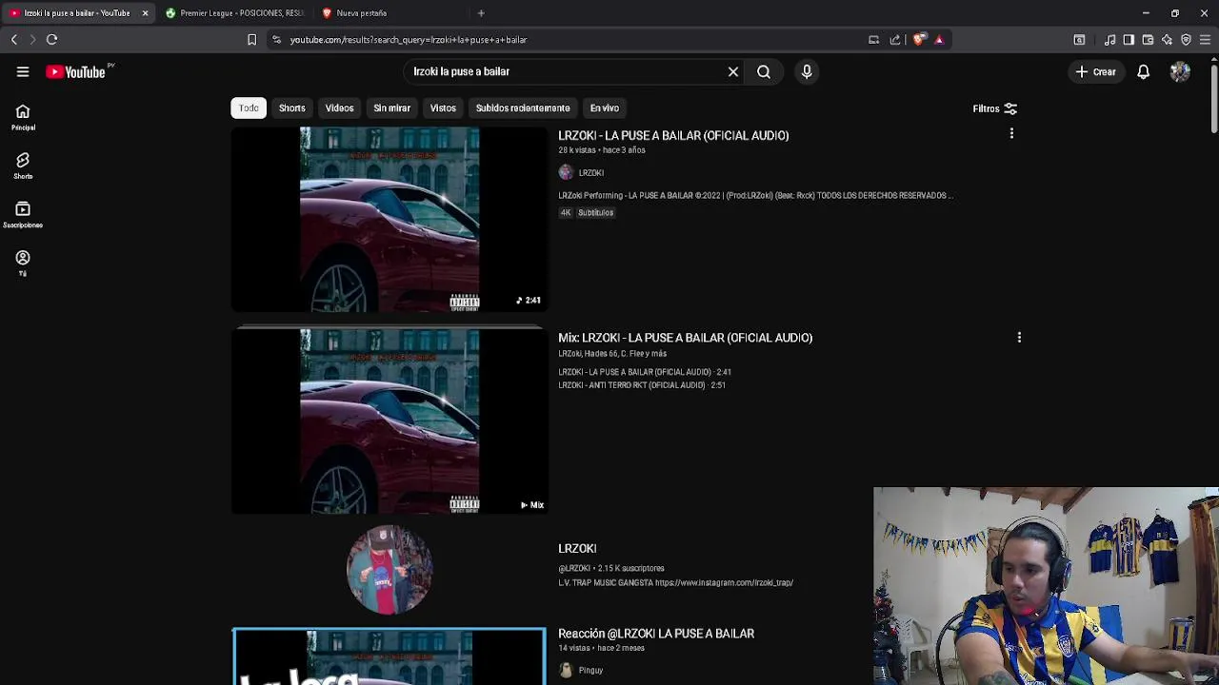Open site settings icon in address bar
1219x685 pixels.
(x=276, y=40)
